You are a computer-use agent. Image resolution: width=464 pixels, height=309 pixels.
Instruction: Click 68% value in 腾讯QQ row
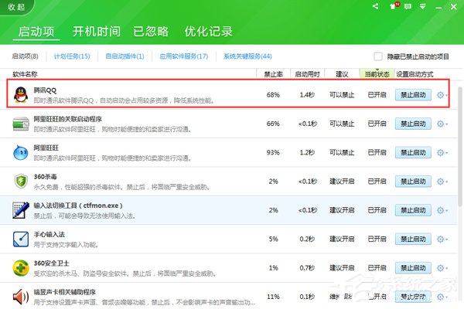[x=273, y=95]
